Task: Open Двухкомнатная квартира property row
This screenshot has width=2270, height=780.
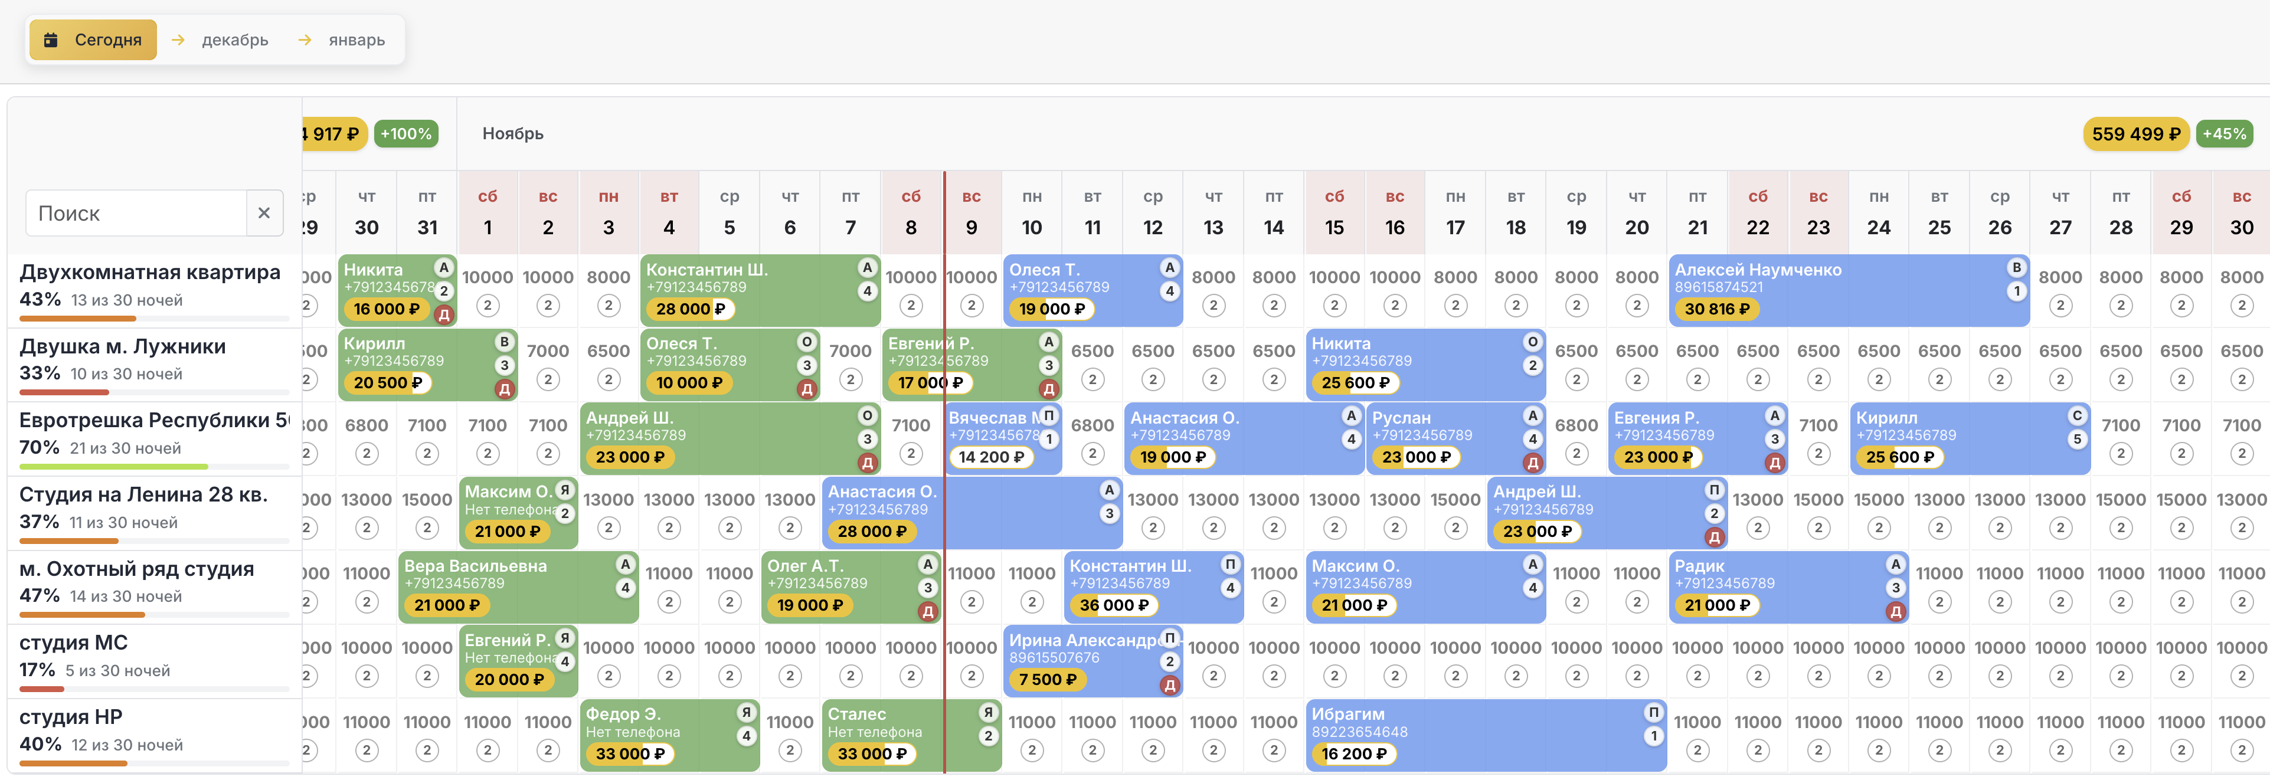Action: pyautogui.click(x=150, y=273)
